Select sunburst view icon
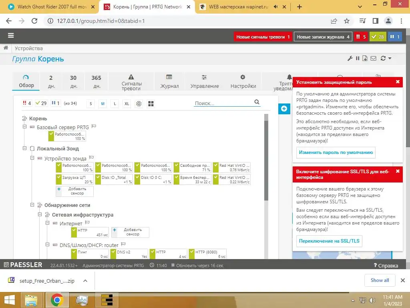 (x=139, y=104)
